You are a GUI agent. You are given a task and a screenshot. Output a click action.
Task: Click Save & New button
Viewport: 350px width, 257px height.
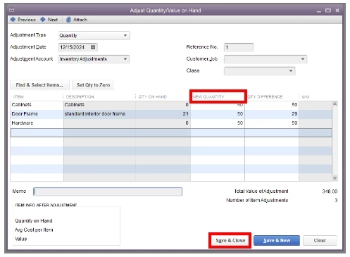[277, 240]
